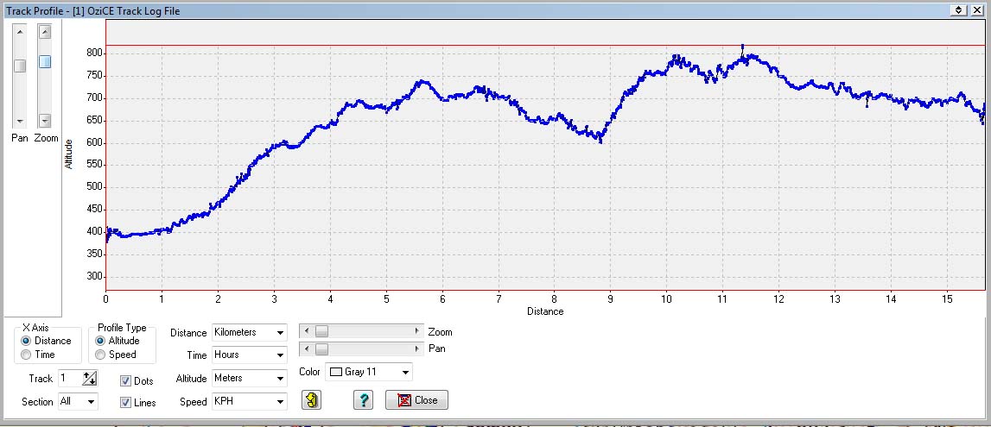Click the roll-up arrows button in title bar
The width and height of the screenshot is (991, 427).
tap(958, 10)
